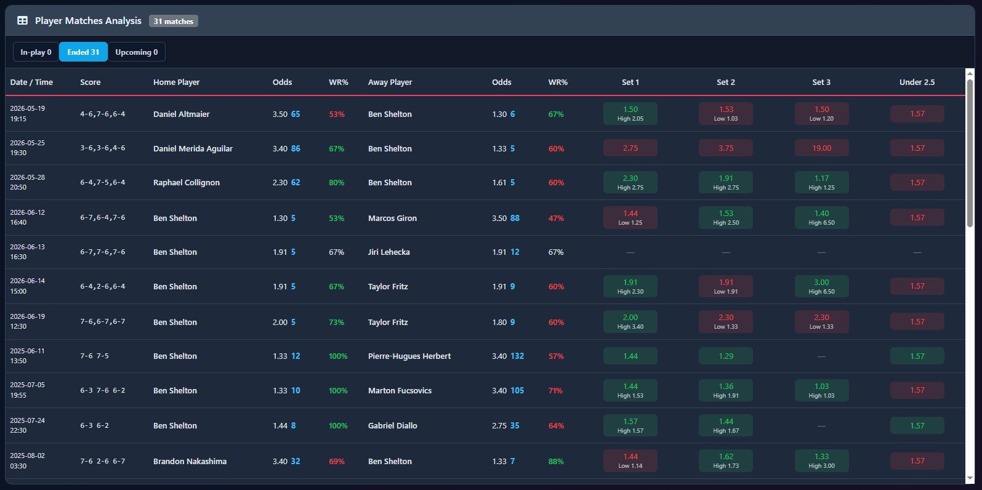Click ranking 132 for Pierre-Hugues Herbert
982x490 pixels.
pyautogui.click(x=517, y=356)
